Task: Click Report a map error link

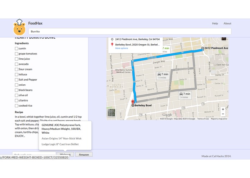Action: [x=219, y=119]
